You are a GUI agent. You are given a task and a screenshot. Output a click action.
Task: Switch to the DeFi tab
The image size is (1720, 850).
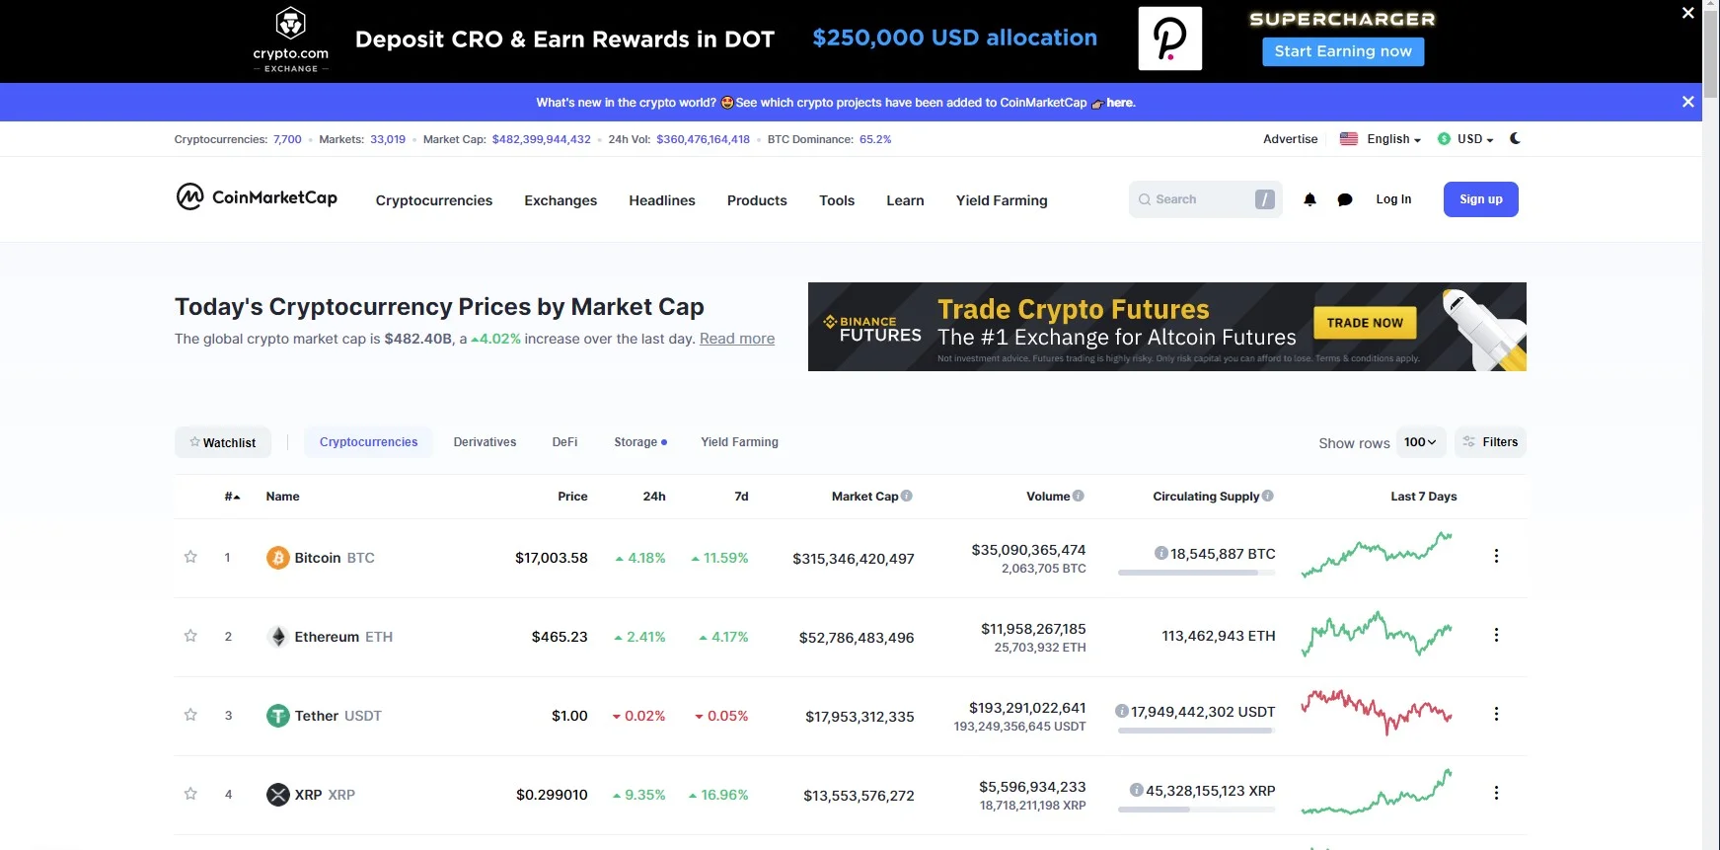tap(564, 442)
